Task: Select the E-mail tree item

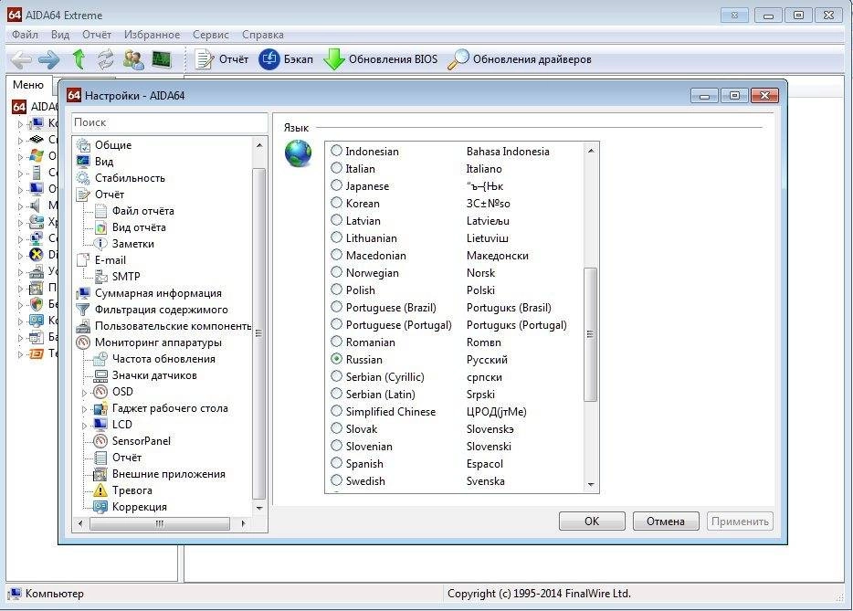Action: 110,260
